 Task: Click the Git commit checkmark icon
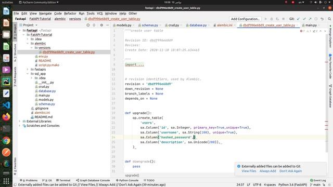(x=304, y=19)
